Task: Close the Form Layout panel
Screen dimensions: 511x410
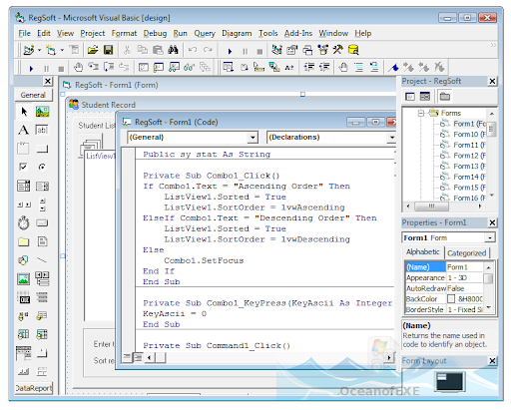Action: tap(492, 361)
